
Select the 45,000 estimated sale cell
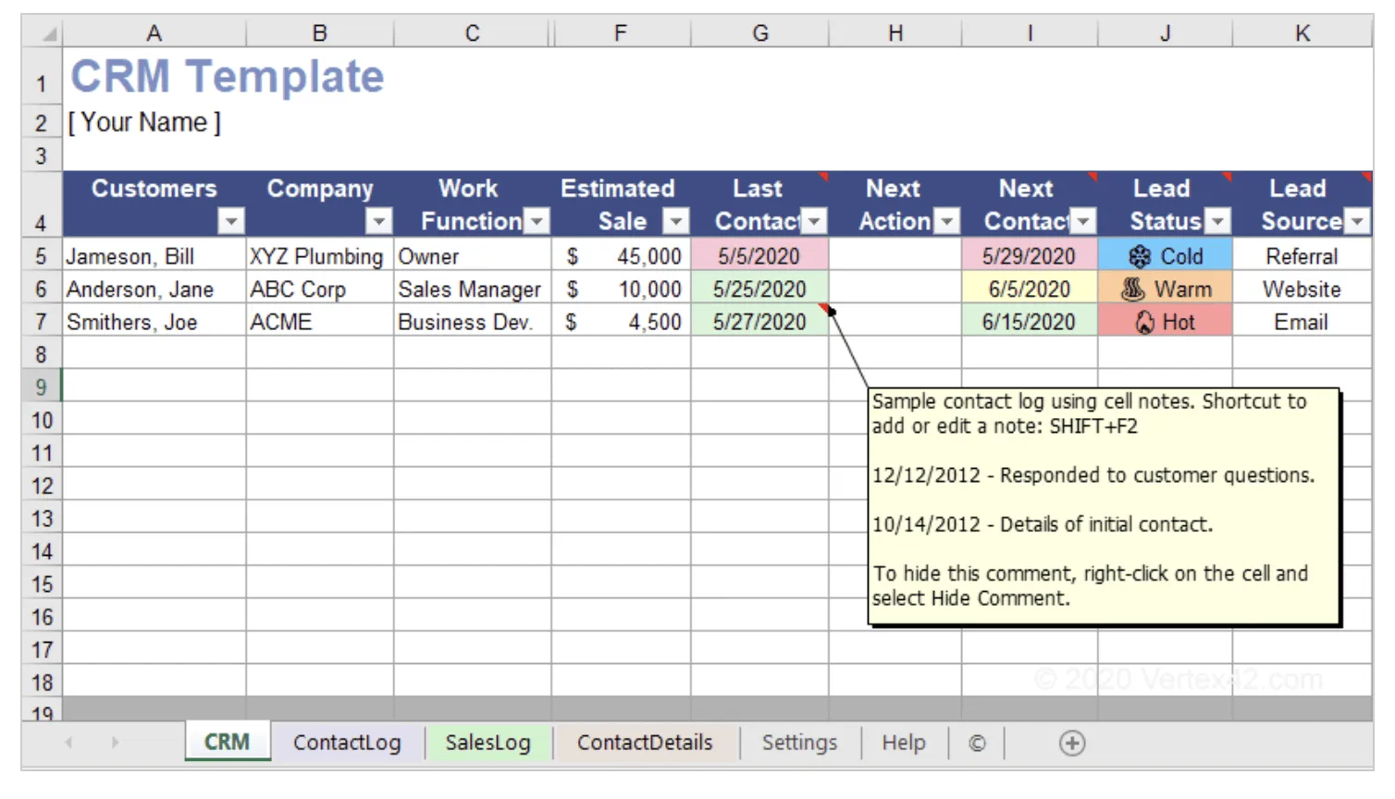tap(622, 256)
